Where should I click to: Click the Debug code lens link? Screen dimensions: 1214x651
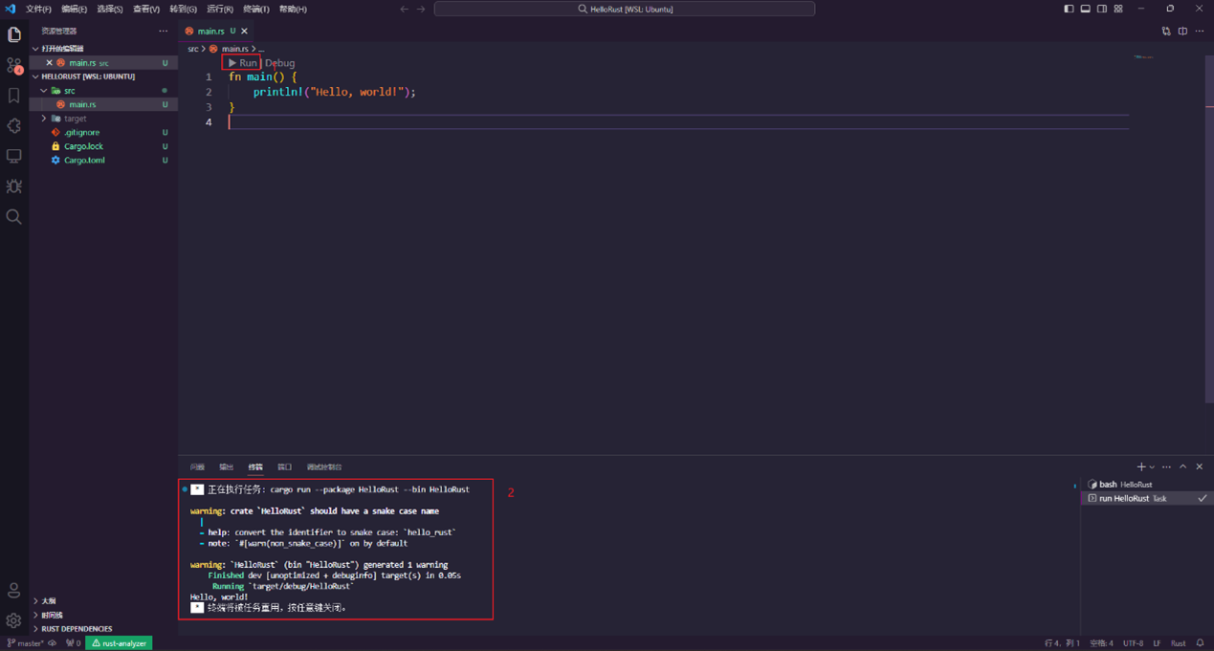click(280, 63)
